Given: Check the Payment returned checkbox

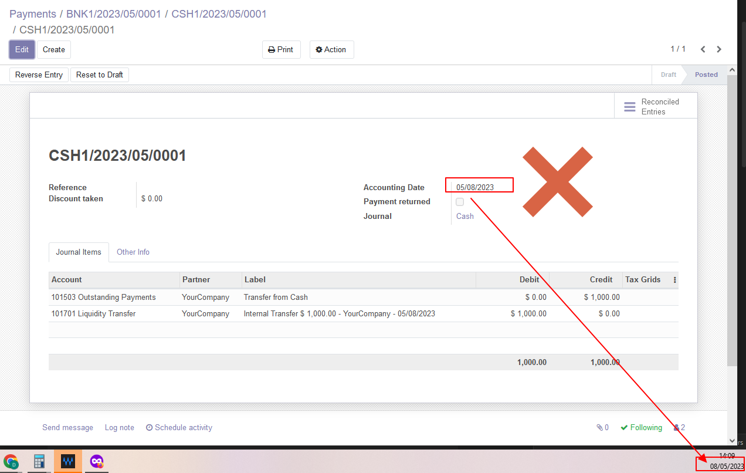Looking at the screenshot, I should click(x=459, y=201).
